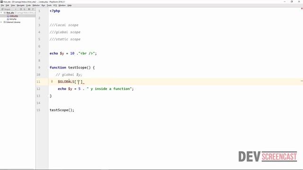Open the Navigate menu

coord(20,5)
